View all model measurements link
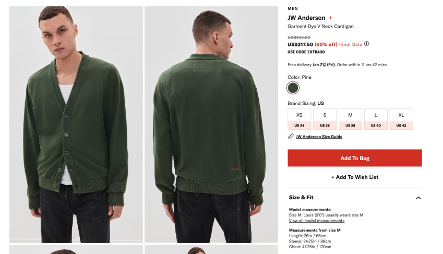This screenshot has width=443, height=254. [316, 221]
